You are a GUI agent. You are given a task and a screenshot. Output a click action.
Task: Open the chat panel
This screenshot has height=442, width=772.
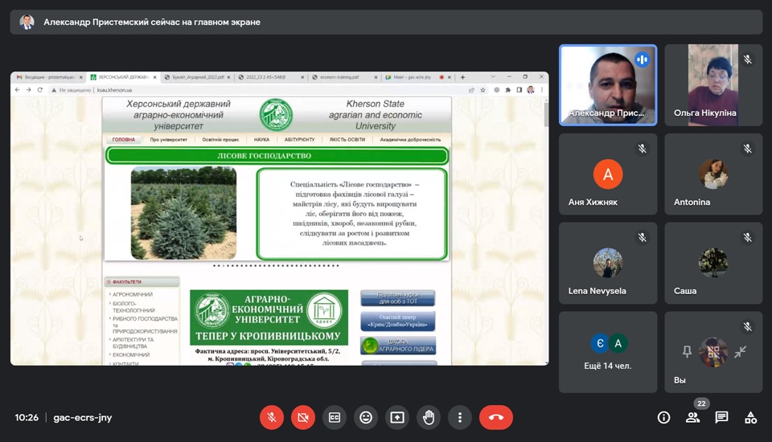click(722, 417)
